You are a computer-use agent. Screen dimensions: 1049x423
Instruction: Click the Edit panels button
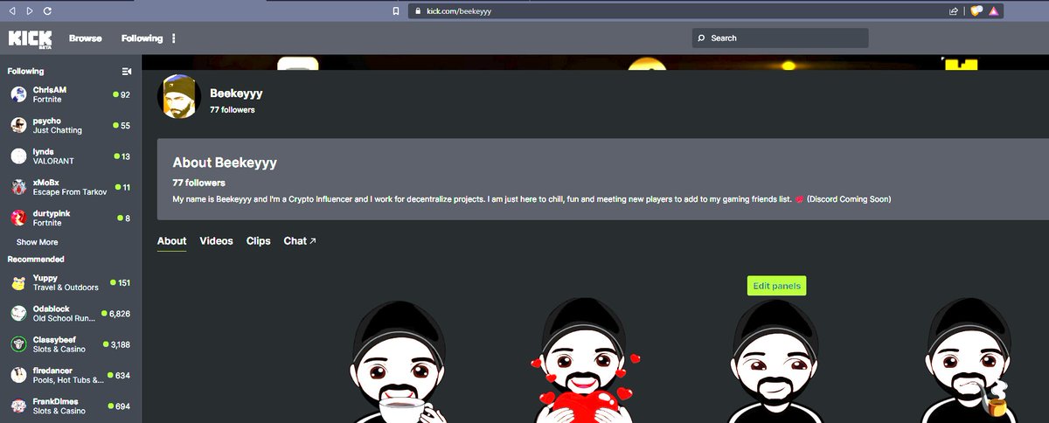(776, 286)
